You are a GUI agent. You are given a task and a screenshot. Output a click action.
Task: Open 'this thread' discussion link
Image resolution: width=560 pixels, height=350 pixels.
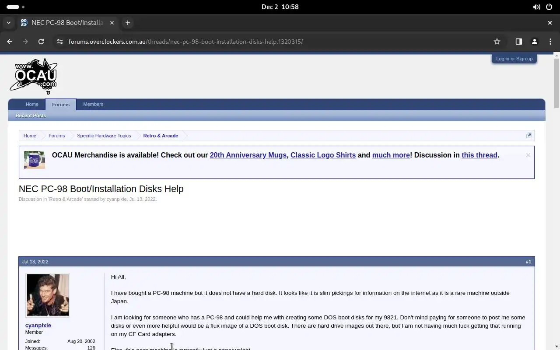pos(479,155)
